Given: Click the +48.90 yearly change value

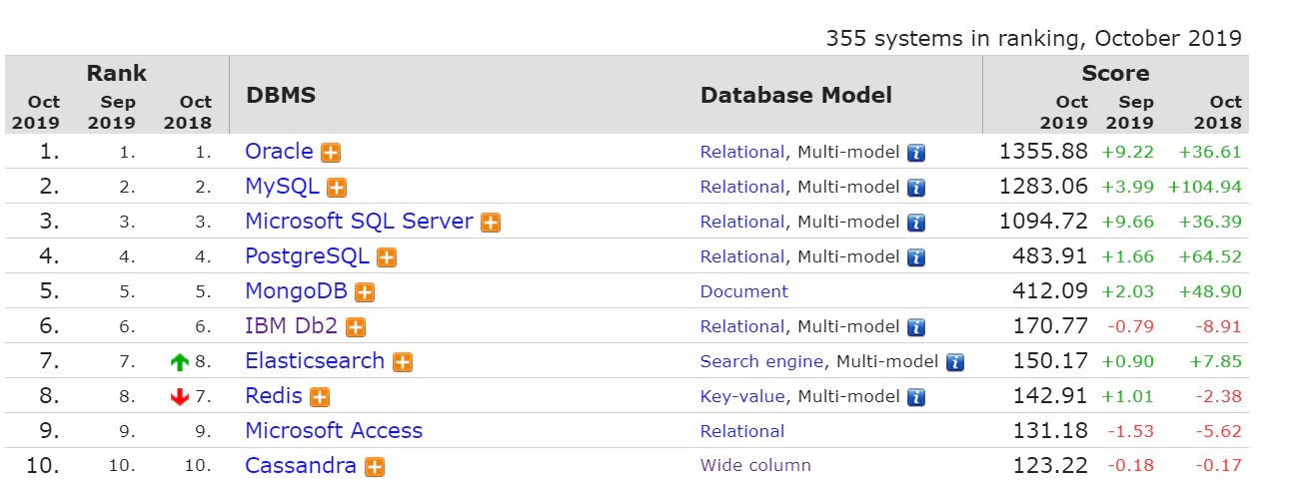Looking at the screenshot, I should pyautogui.click(x=1210, y=292).
